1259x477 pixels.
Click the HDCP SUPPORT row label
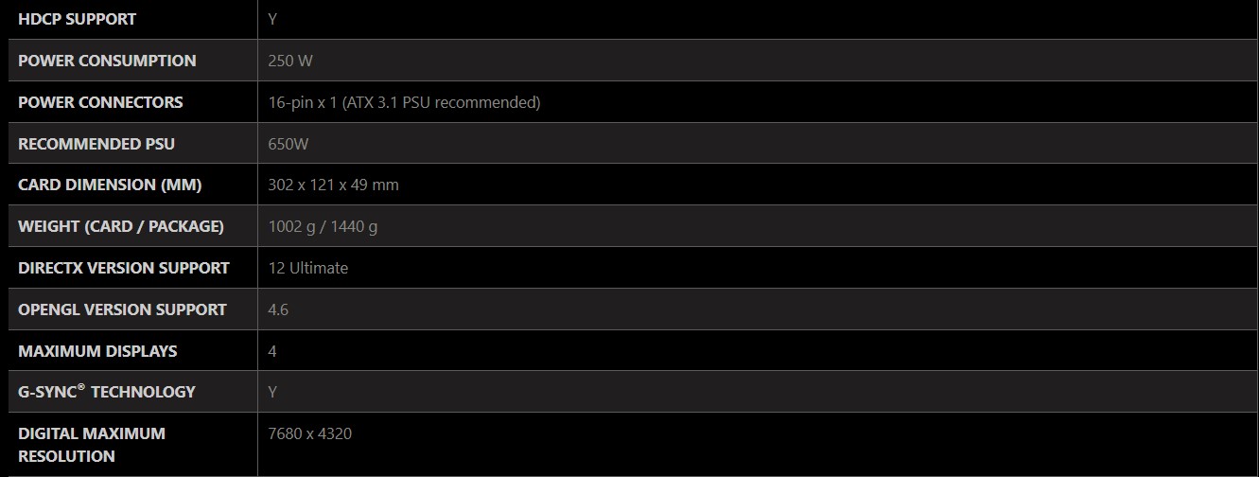tap(77, 19)
